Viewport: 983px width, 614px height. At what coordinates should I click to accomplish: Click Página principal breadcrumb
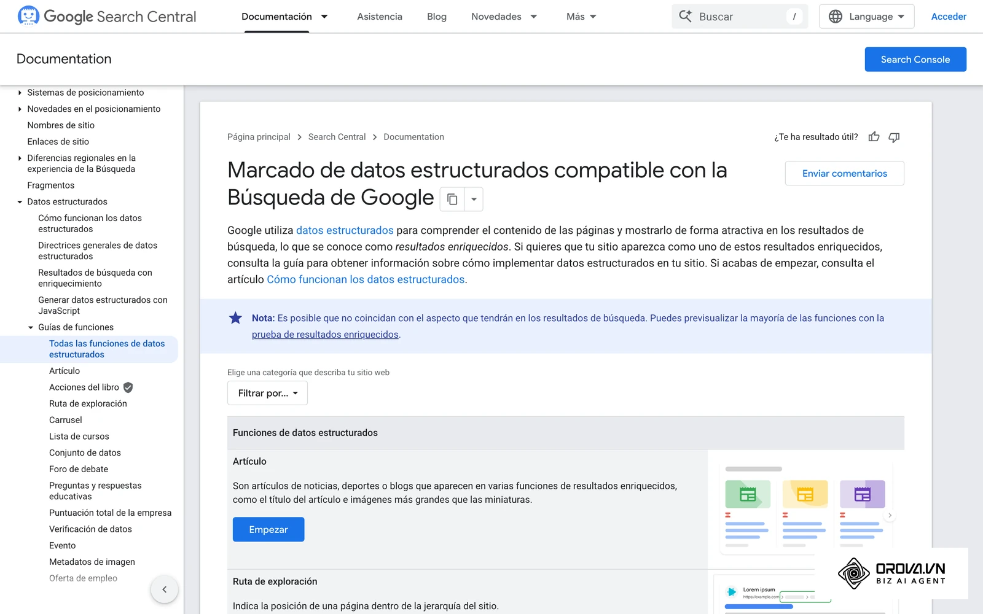tap(259, 137)
